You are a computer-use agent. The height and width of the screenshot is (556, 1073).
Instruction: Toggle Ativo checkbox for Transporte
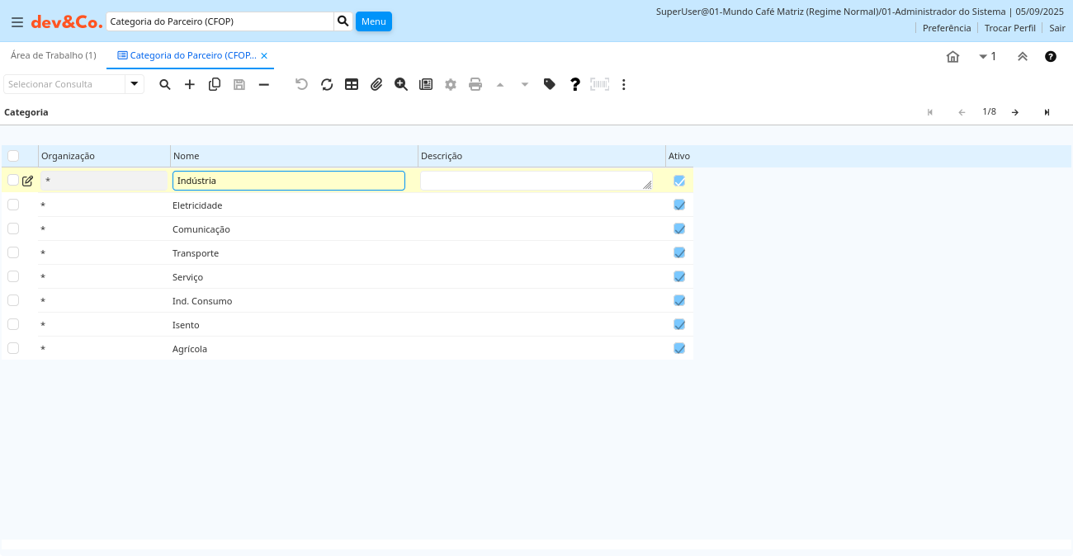(x=679, y=252)
